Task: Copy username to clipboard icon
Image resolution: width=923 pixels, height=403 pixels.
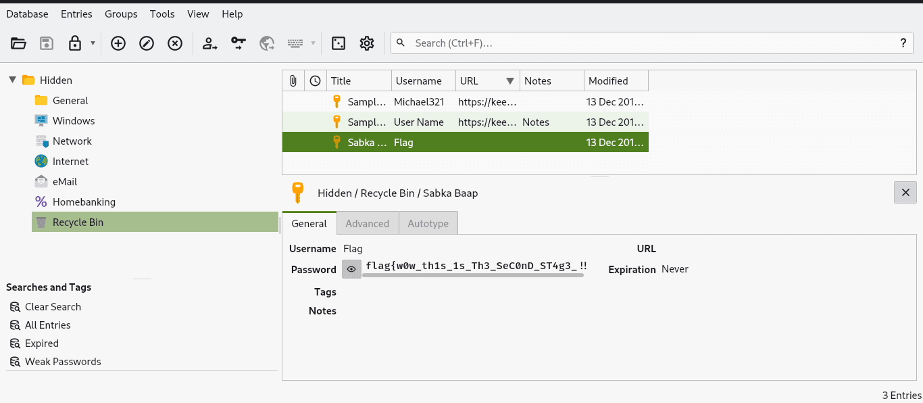Action: 210,43
